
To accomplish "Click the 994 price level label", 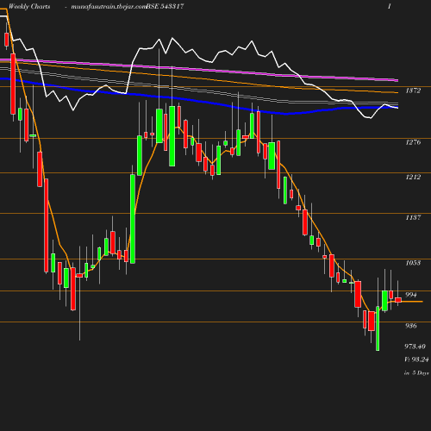I will coord(411,295).
